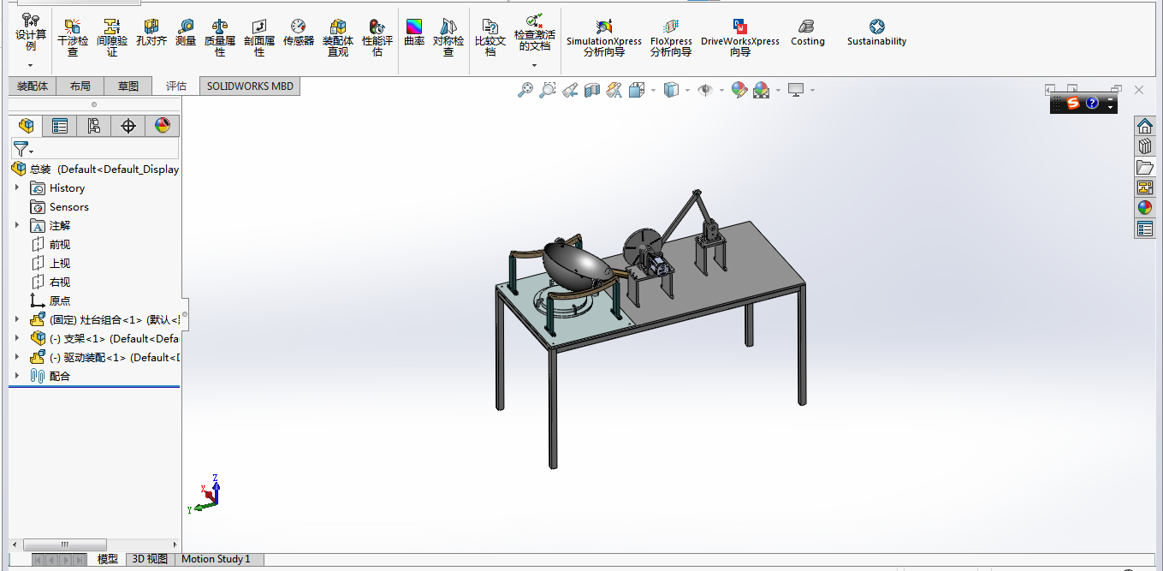
Task: Toggle 曲率 curvature display
Action: point(414,33)
